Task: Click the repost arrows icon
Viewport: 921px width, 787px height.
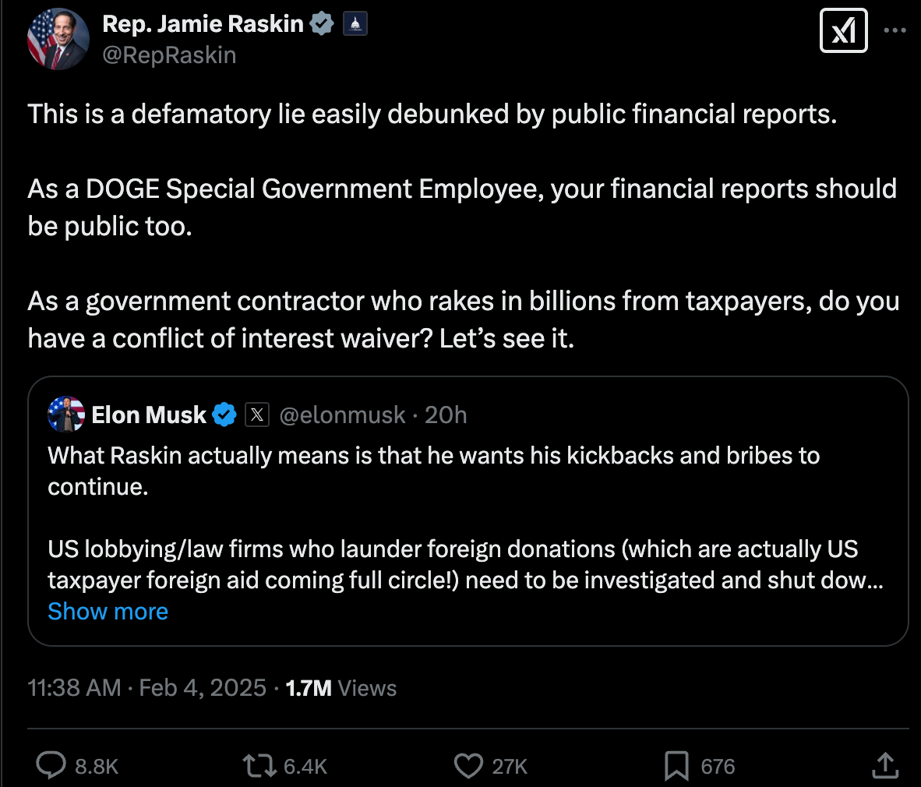Action: (257, 766)
